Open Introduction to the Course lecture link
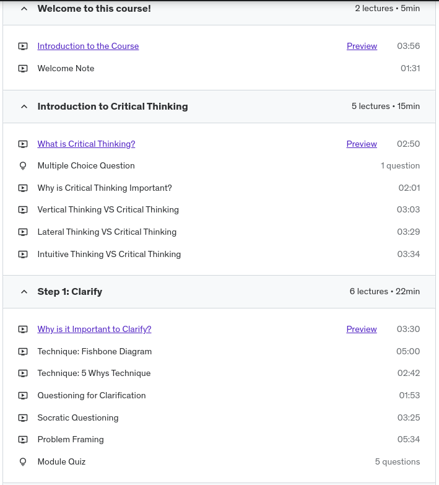Screen dimensions: 439x485 pyautogui.click(x=88, y=46)
